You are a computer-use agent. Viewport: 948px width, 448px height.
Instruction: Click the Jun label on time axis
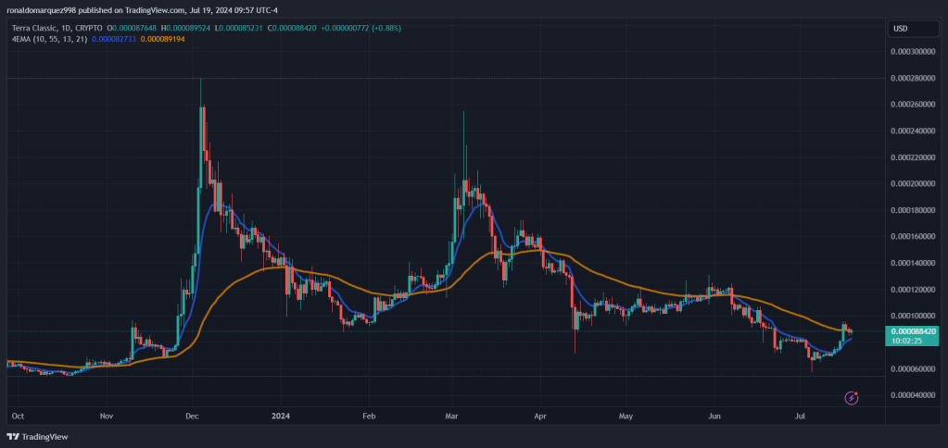(x=714, y=416)
